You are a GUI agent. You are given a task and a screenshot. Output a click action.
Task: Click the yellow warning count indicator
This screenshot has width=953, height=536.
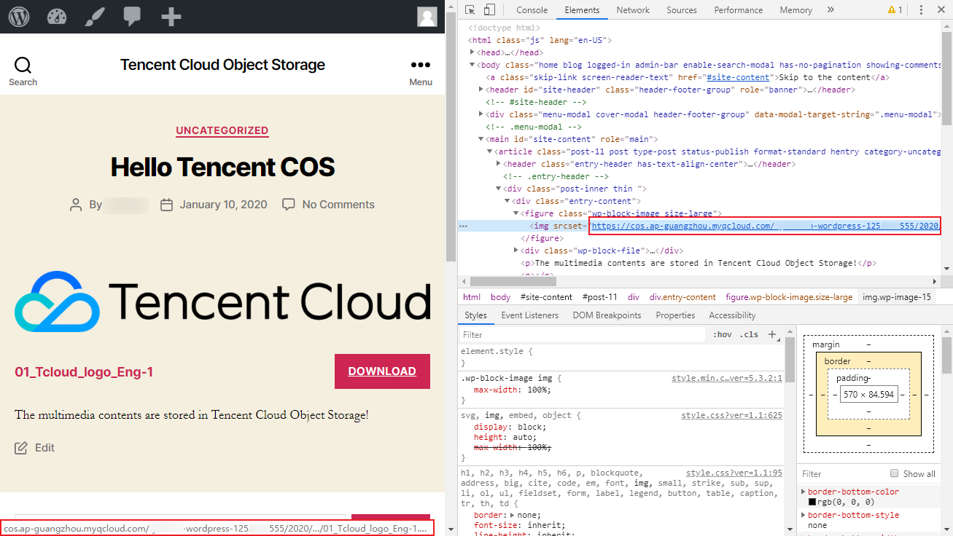(895, 10)
